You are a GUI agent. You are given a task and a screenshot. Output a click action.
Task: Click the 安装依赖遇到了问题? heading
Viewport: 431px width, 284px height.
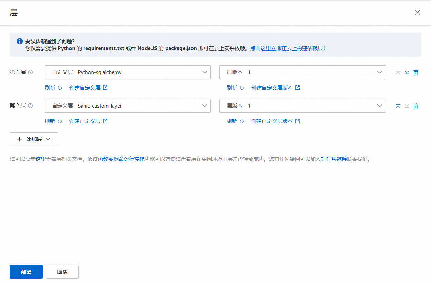coord(50,42)
